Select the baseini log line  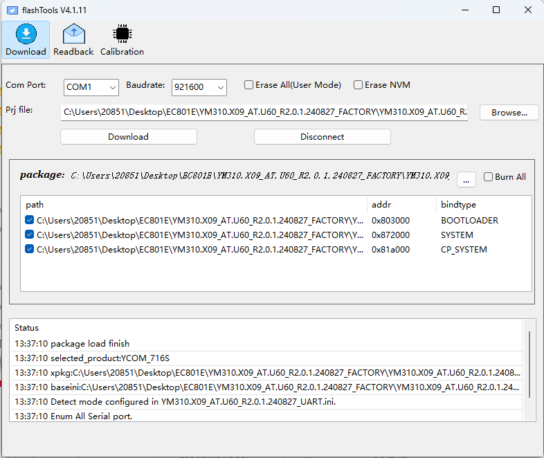pos(266,387)
